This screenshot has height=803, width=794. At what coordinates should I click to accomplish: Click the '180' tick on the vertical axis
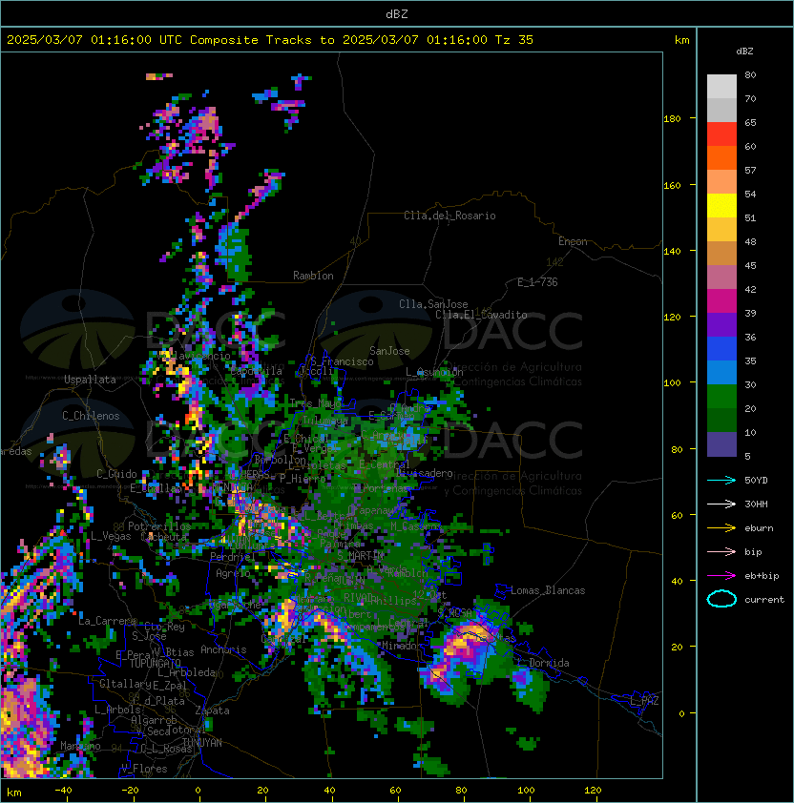click(672, 118)
